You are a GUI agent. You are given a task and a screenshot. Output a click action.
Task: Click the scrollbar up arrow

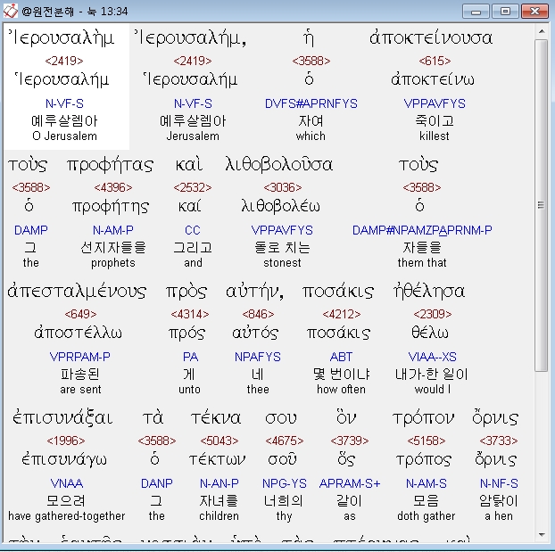(x=542, y=31)
